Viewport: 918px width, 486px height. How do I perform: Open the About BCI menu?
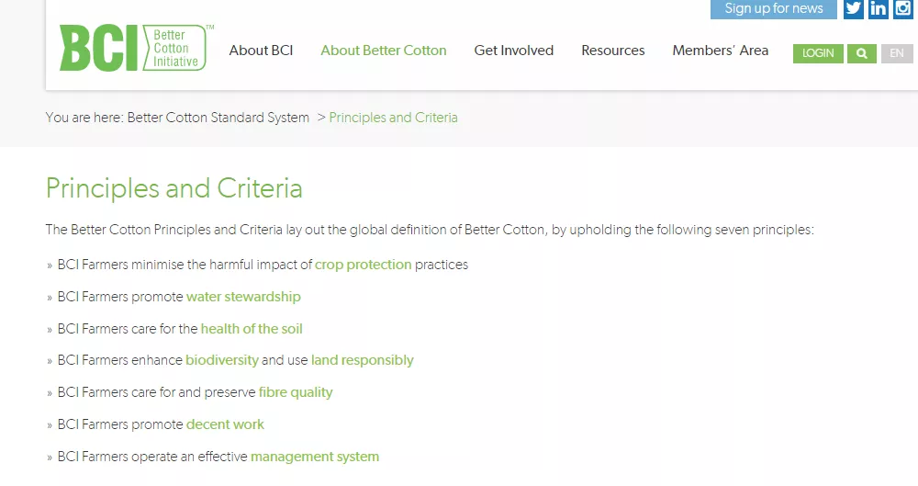(261, 51)
